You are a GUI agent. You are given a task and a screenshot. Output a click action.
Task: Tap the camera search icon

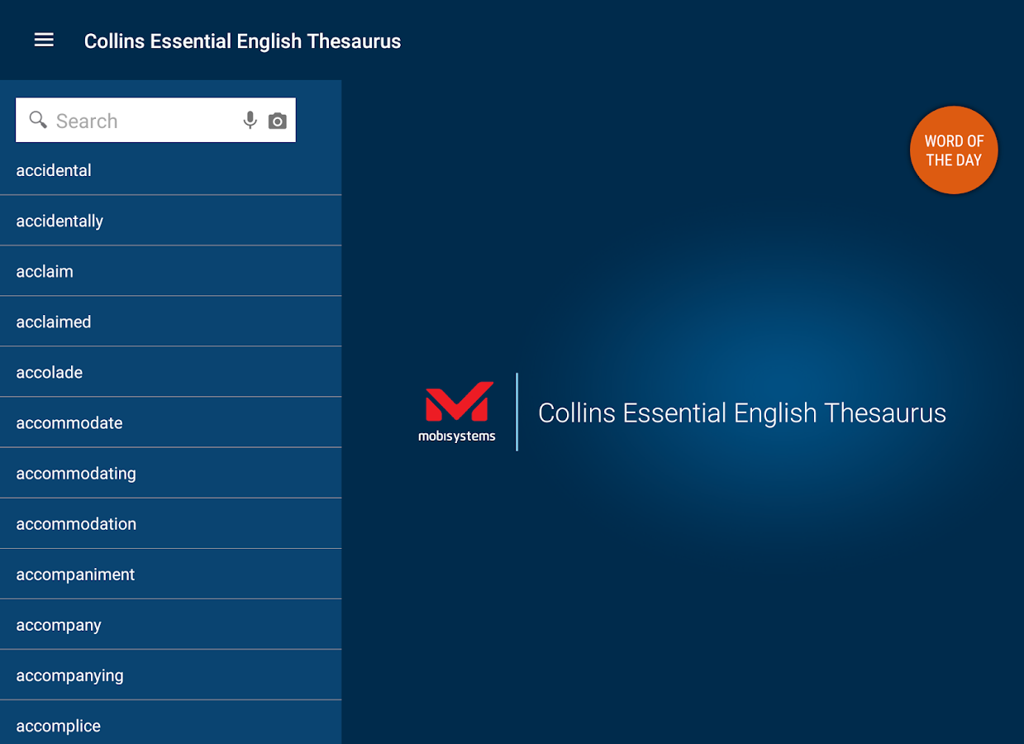(278, 122)
